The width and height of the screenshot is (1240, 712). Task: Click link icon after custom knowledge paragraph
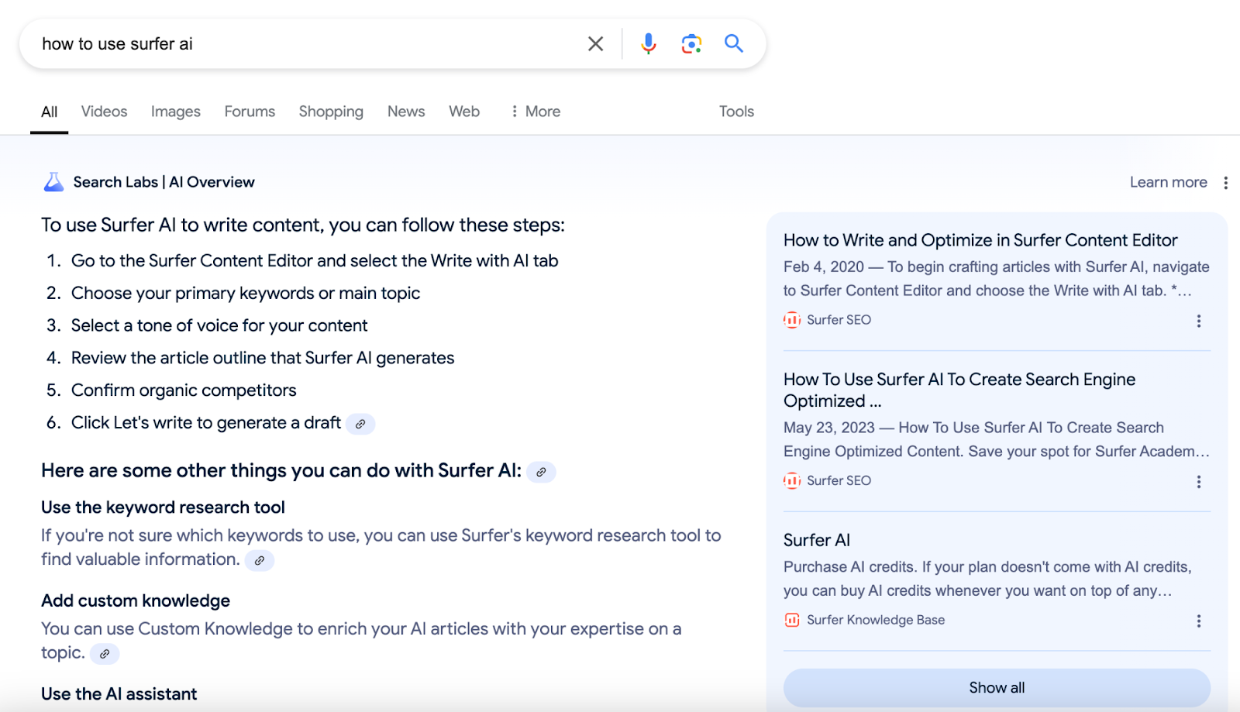tap(105, 654)
